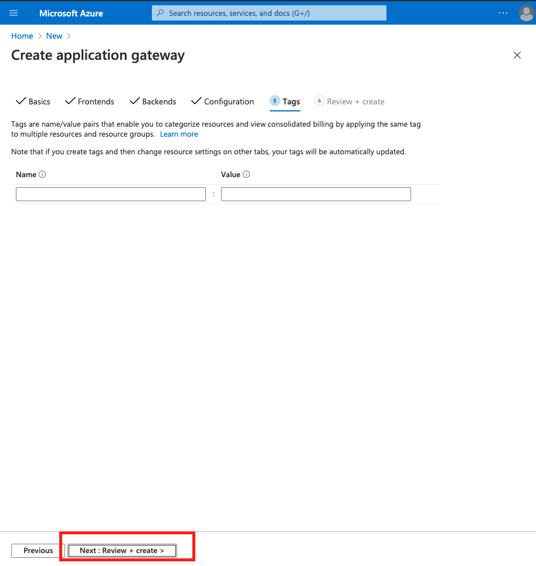Switch to the Basics tab
536x566 pixels.
[39, 101]
